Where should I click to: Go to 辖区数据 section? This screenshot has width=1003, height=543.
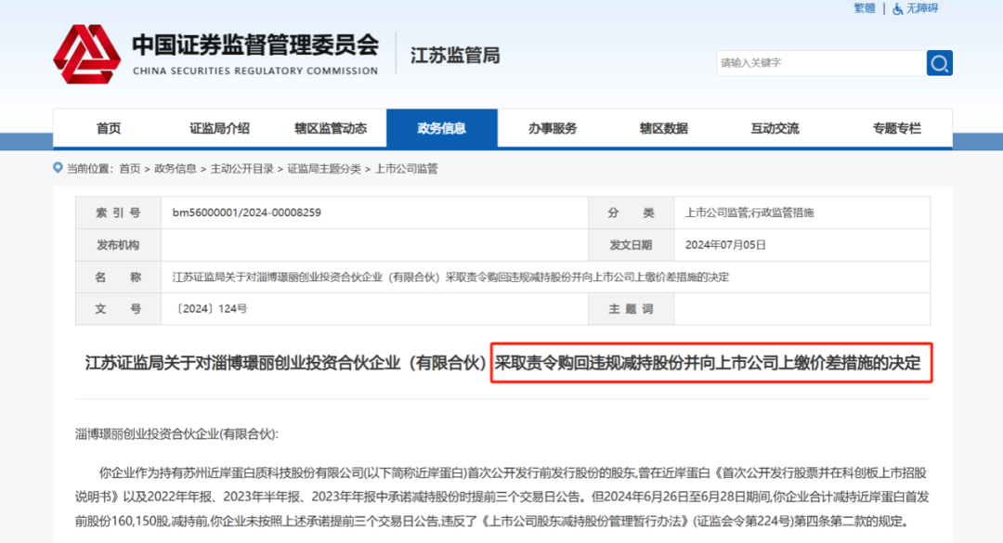[663, 129]
